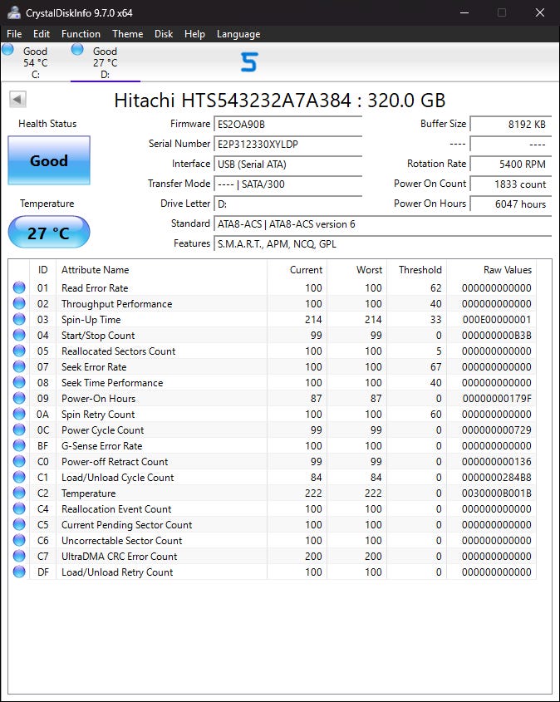Click status orb for Power-On Hours row
The image size is (560, 702).
pyautogui.click(x=19, y=398)
